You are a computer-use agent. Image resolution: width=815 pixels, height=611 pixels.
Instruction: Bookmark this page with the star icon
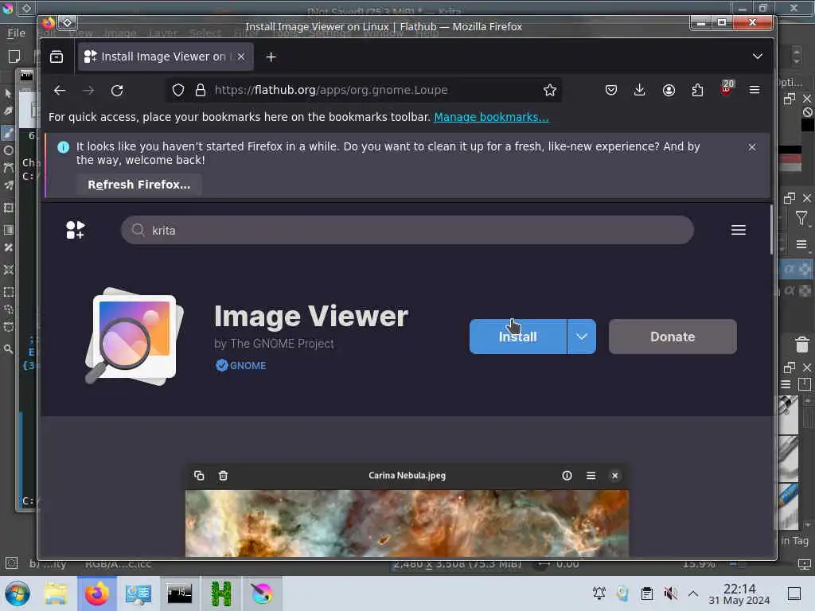pyautogui.click(x=549, y=91)
